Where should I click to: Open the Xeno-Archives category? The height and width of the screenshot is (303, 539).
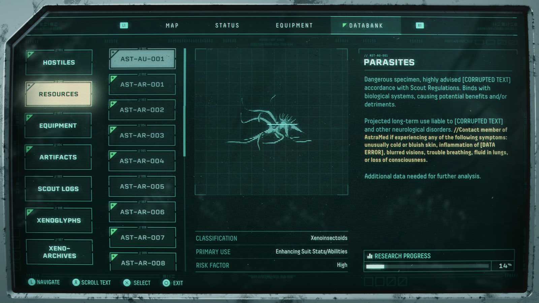pyautogui.click(x=59, y=252)
